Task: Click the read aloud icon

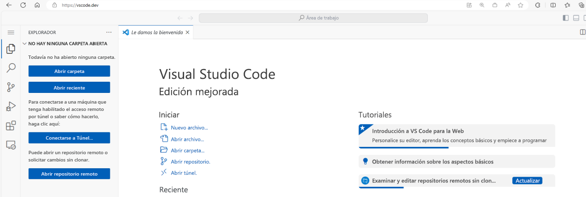Action: pyautogui.click(x=508, y=5)
